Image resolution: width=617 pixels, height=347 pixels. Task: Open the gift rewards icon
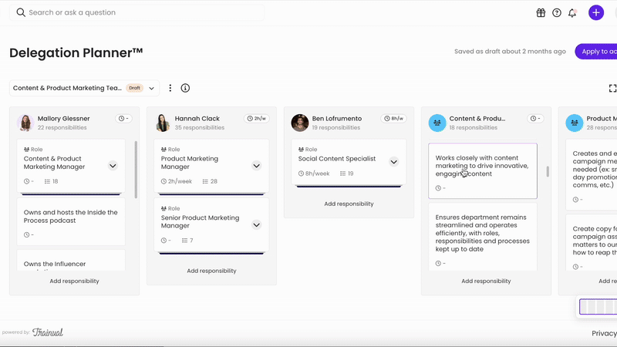541,12
